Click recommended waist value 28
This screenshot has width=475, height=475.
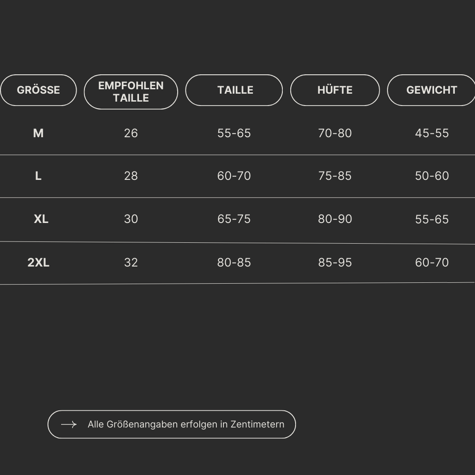point(131,176)
